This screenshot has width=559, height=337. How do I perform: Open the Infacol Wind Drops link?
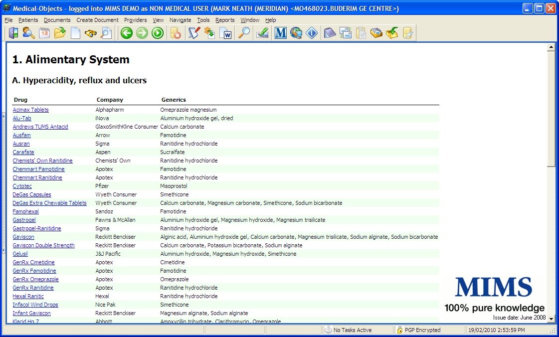[x=35, y=305]
